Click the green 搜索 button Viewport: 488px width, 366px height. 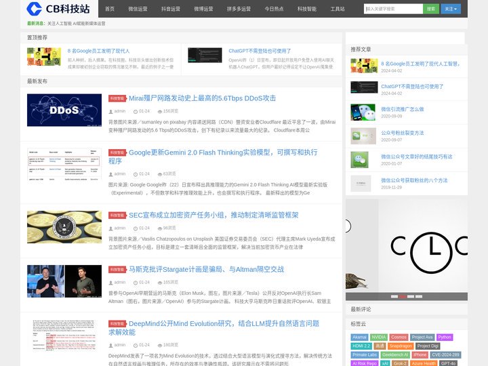(431, 9)
